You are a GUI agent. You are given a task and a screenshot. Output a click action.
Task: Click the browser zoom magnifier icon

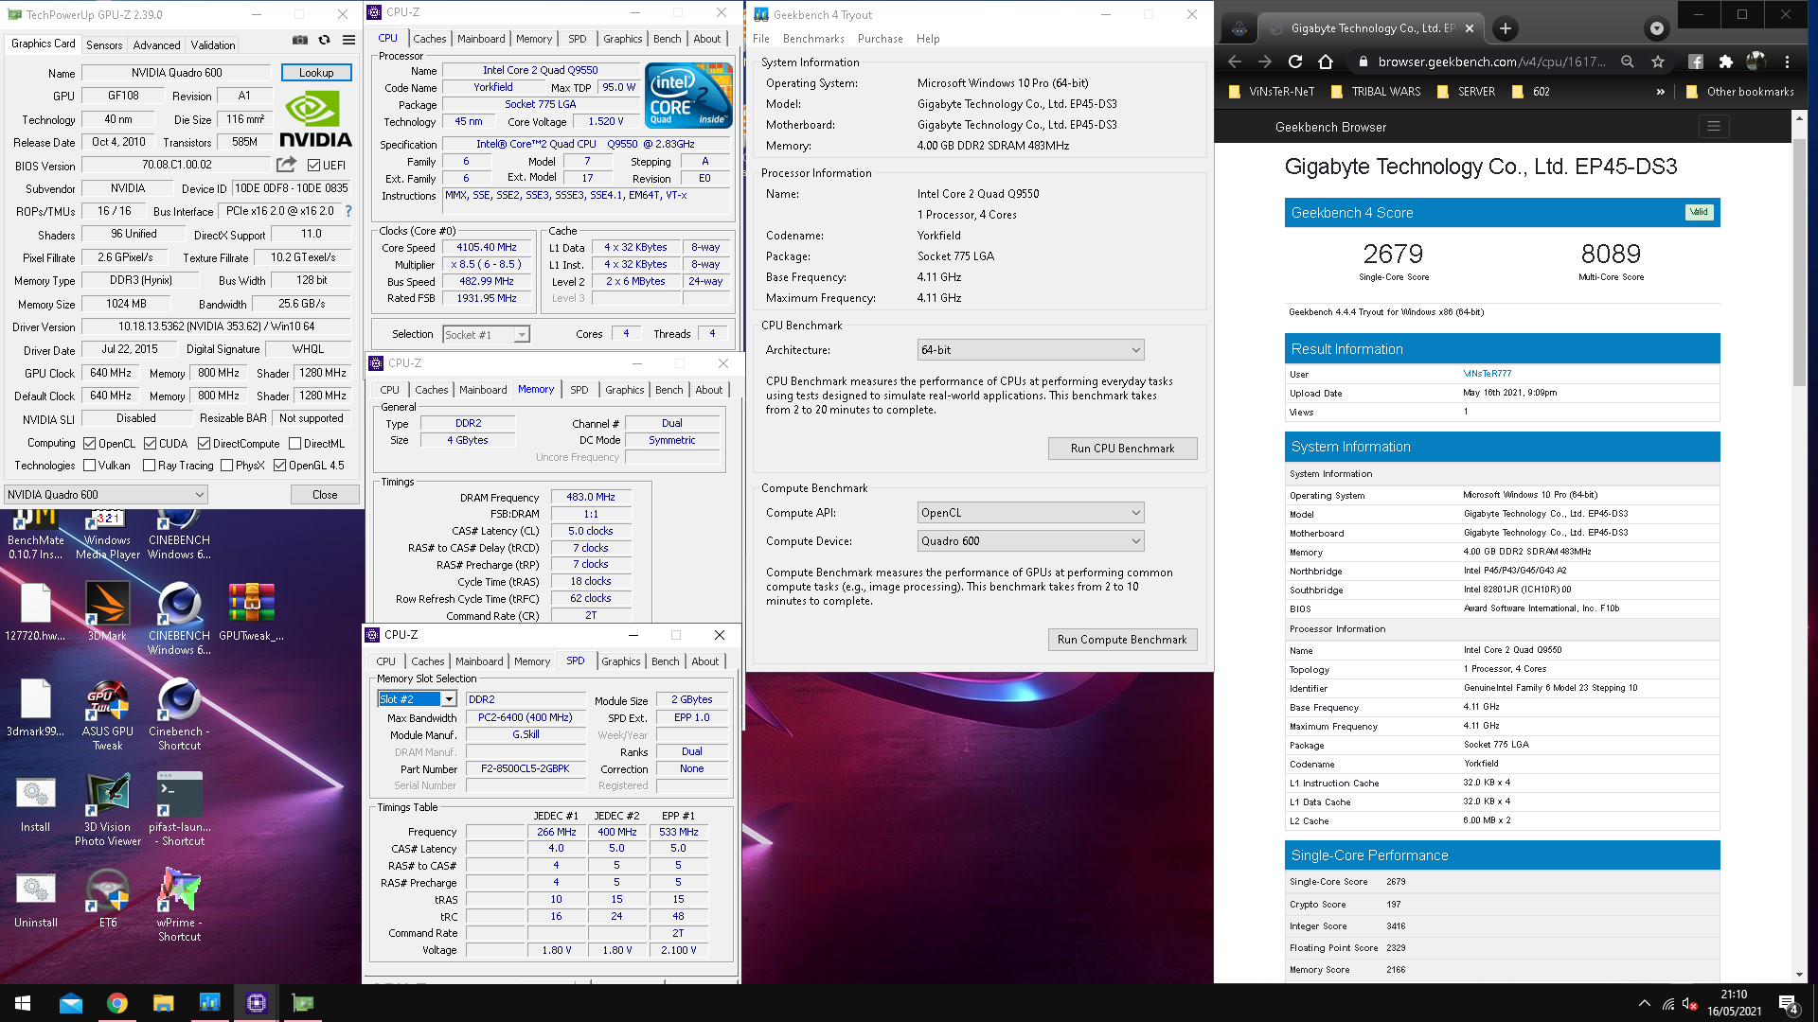pos(1627,62)
